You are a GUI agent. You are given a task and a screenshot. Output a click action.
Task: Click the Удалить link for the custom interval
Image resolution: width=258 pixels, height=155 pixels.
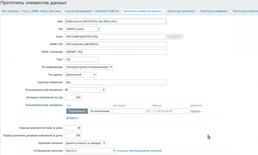(x=195, y=111)
